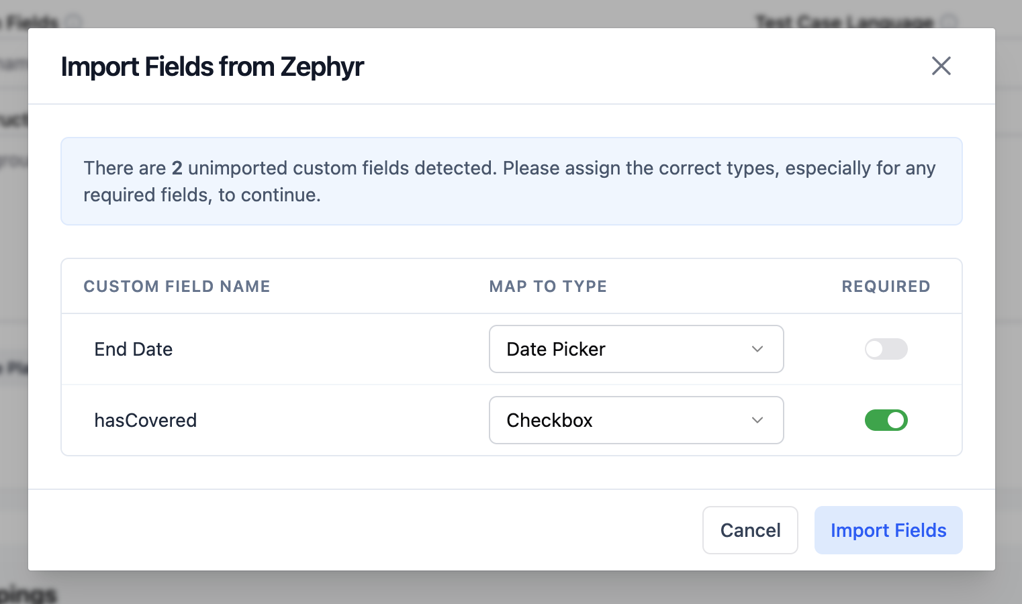Click the MAP TO TYPE column header

pos(548,287)
